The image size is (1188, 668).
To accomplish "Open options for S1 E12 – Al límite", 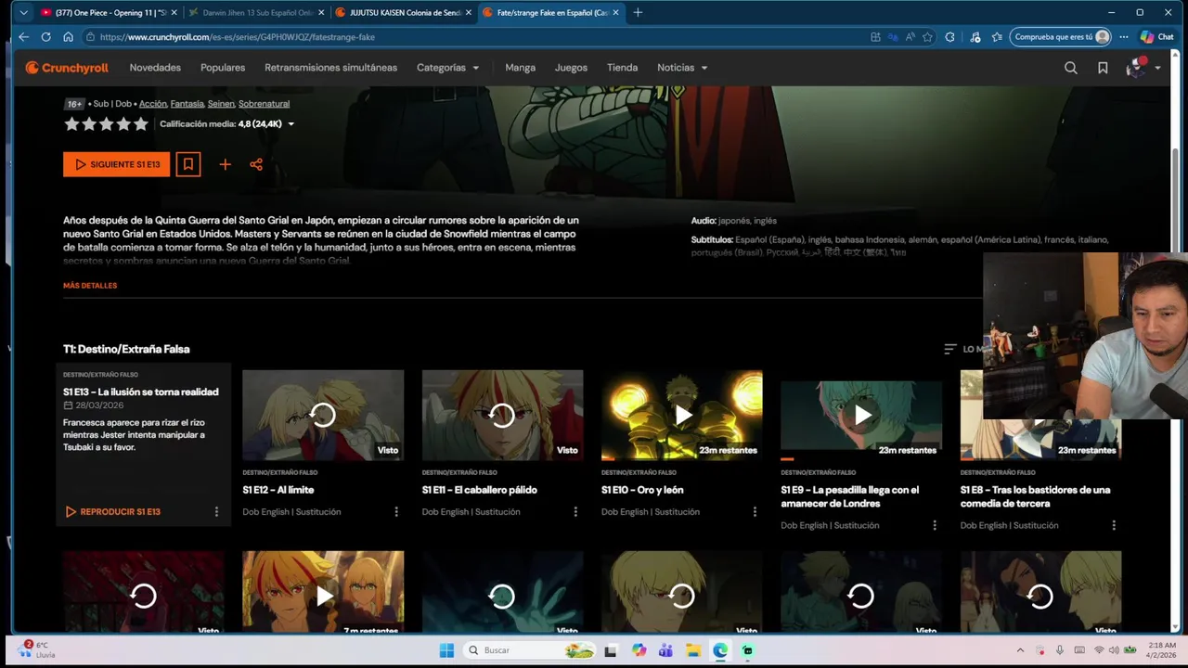I will click(396, 511).
